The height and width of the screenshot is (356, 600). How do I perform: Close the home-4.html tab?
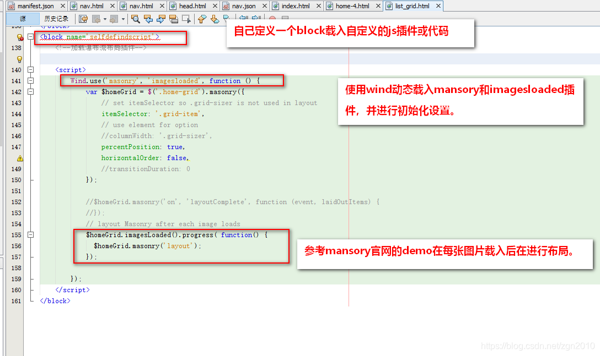(x=378, y=6)
